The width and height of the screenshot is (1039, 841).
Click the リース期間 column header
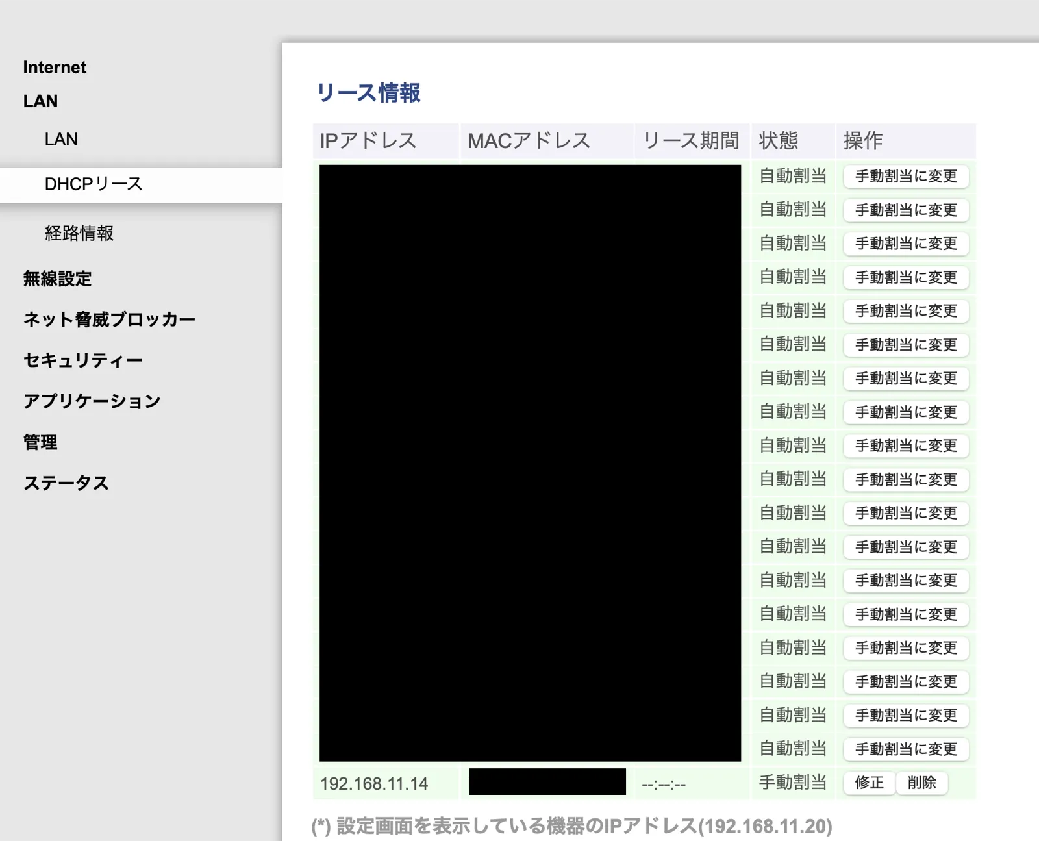tap(691, 140)
